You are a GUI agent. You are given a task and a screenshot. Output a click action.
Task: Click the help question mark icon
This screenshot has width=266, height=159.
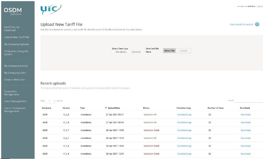point(257,24)
